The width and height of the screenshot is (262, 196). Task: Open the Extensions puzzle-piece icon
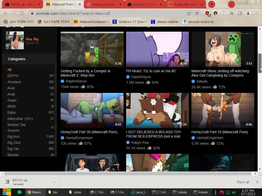tap(232, 13)
